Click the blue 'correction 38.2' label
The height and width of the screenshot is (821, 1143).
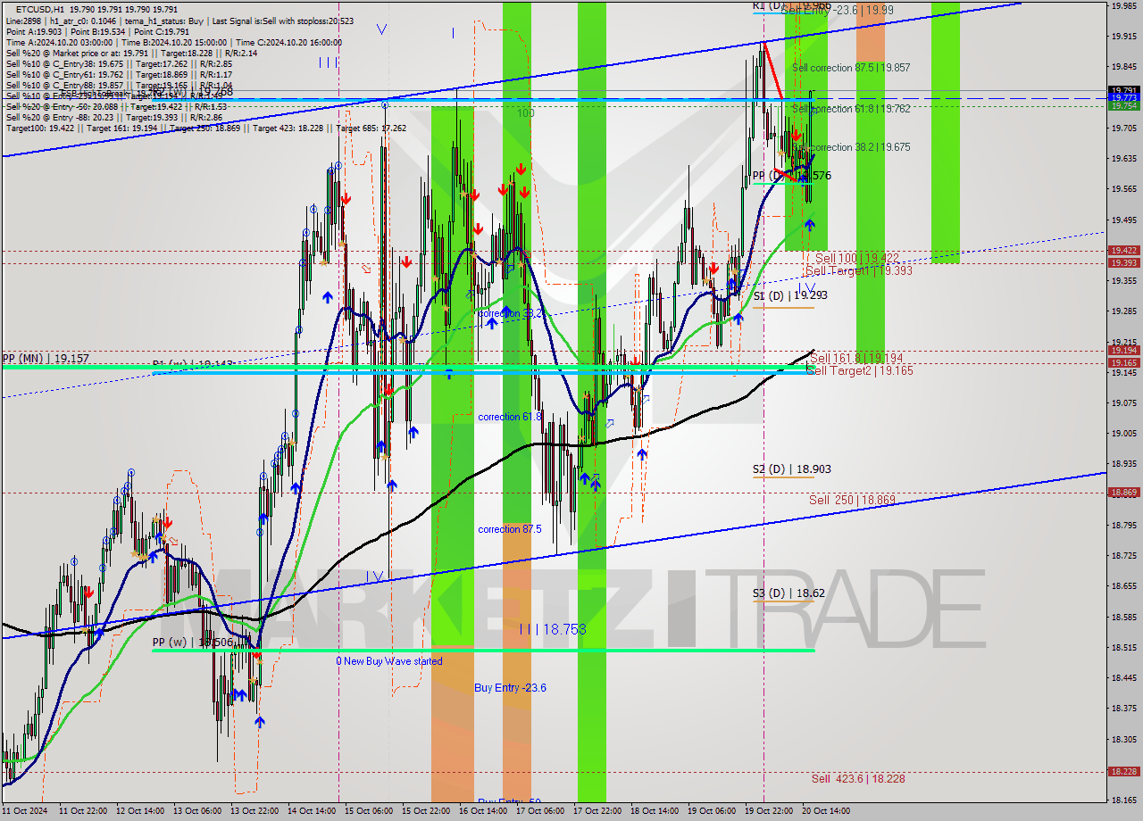pyautogui.click(x=510, y=314)
